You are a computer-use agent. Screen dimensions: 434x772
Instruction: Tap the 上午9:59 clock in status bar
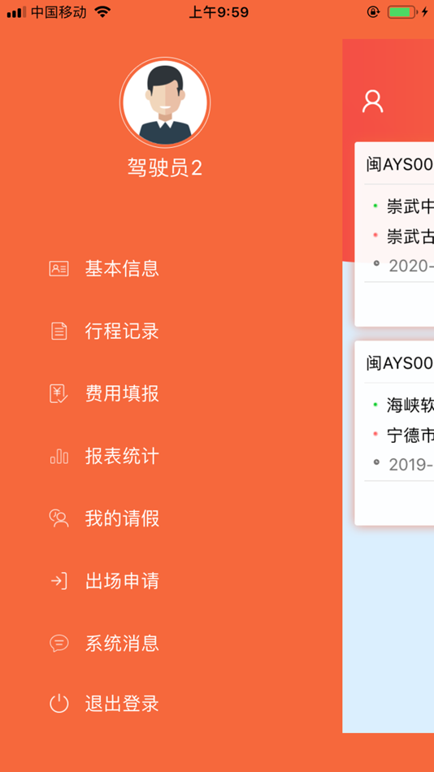[x=219, y=12]
